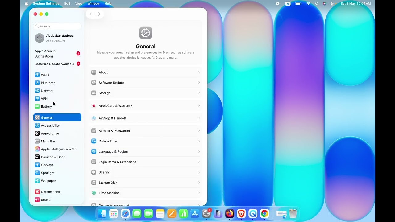Open Displays settings in sidebar
The height and width of the screenshot is (222, 395).
57,165
